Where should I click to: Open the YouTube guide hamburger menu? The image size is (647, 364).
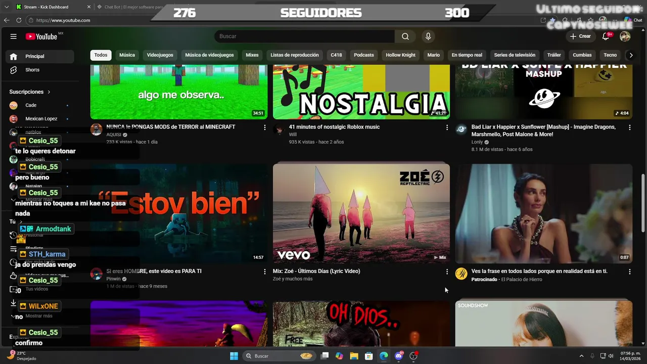[x=14, y=36]
